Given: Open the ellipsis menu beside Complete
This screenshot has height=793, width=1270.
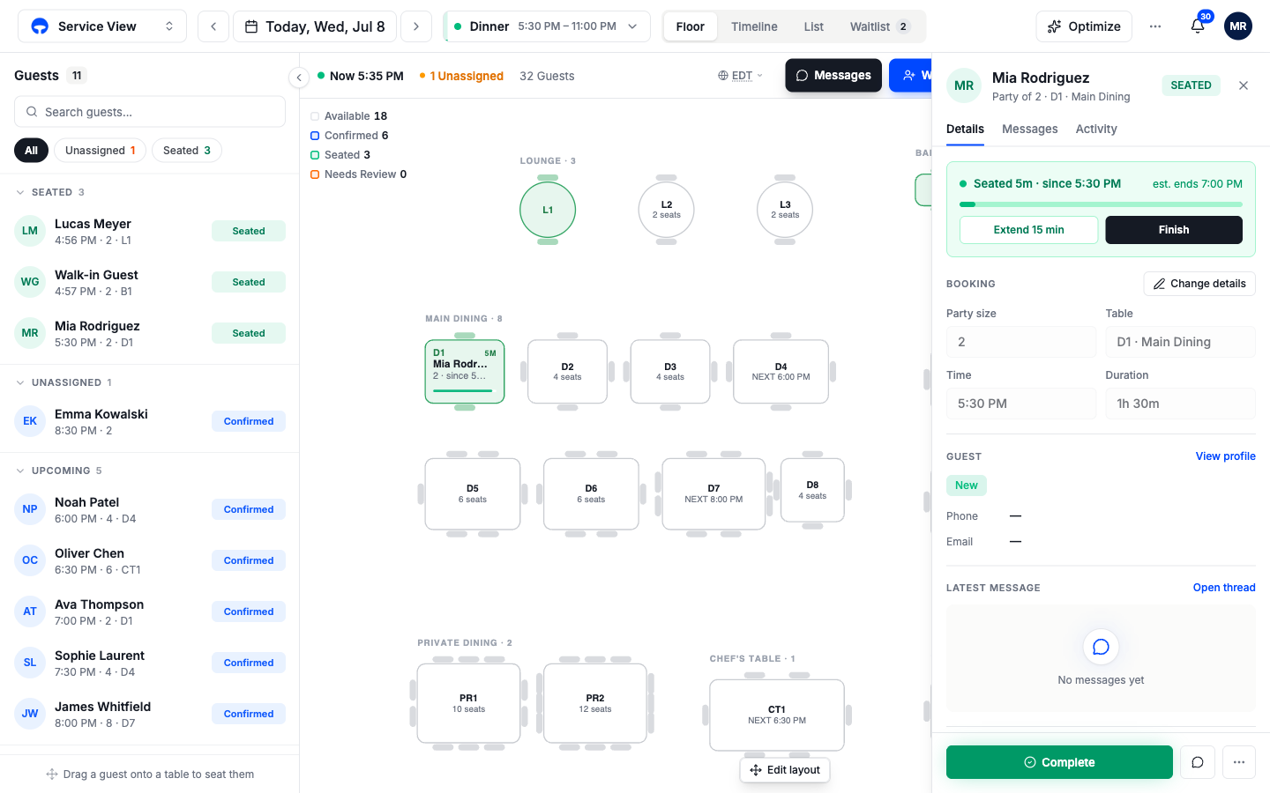Looking at the screenshot, I should (1239, 762).
